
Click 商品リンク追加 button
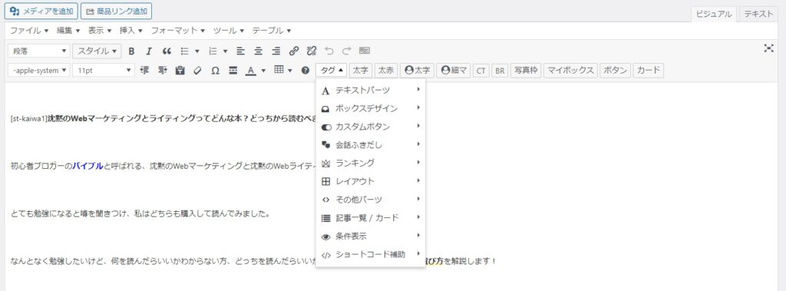click(x=117, y=11)
